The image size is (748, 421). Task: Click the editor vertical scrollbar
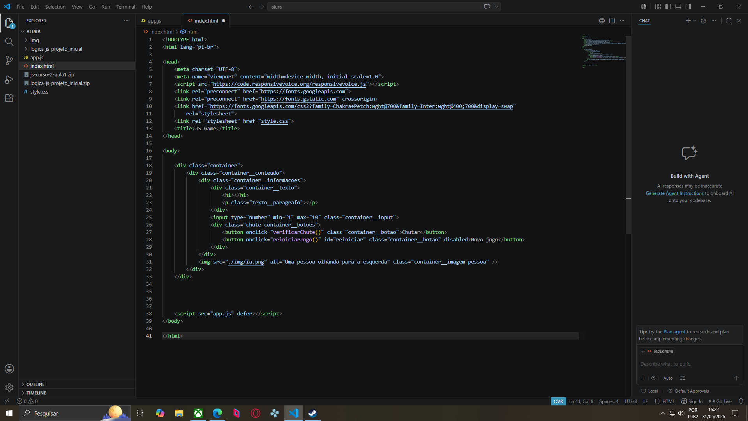pyautogui.click(x=628, y=134)
